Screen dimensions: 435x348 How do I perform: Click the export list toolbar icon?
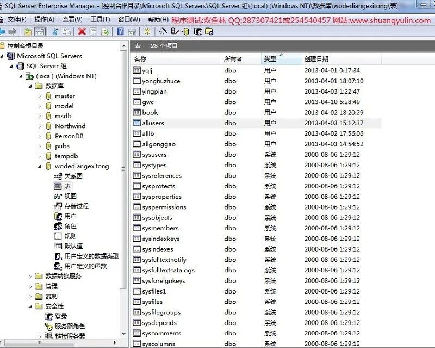105,32
